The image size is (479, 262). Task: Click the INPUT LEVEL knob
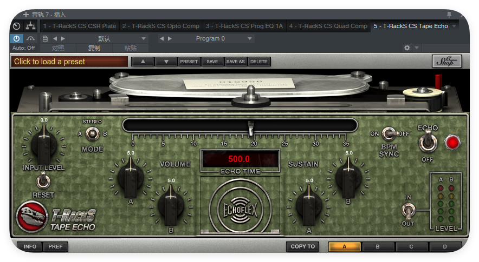pyautogui.click(x=44, y=146)
